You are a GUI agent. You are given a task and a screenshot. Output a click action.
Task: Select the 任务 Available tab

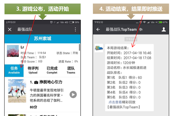click(x=14, y=70)
